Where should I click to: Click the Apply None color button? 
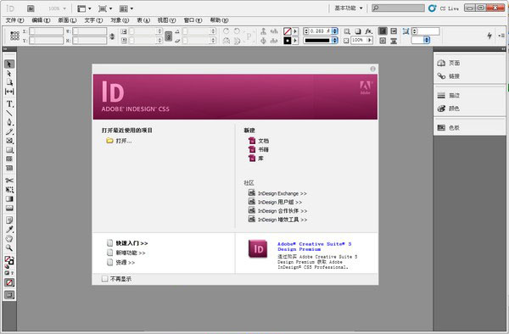(9, 283)
